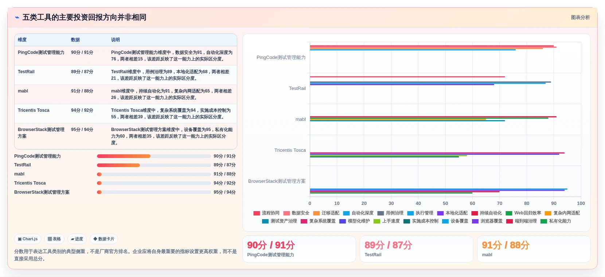Toggle the 流程协同 legend series
The width and height of the screenshot is (605, 277).
coord(266,213)
